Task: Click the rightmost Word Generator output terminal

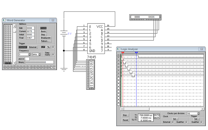Action: click(x=54, y=67)
